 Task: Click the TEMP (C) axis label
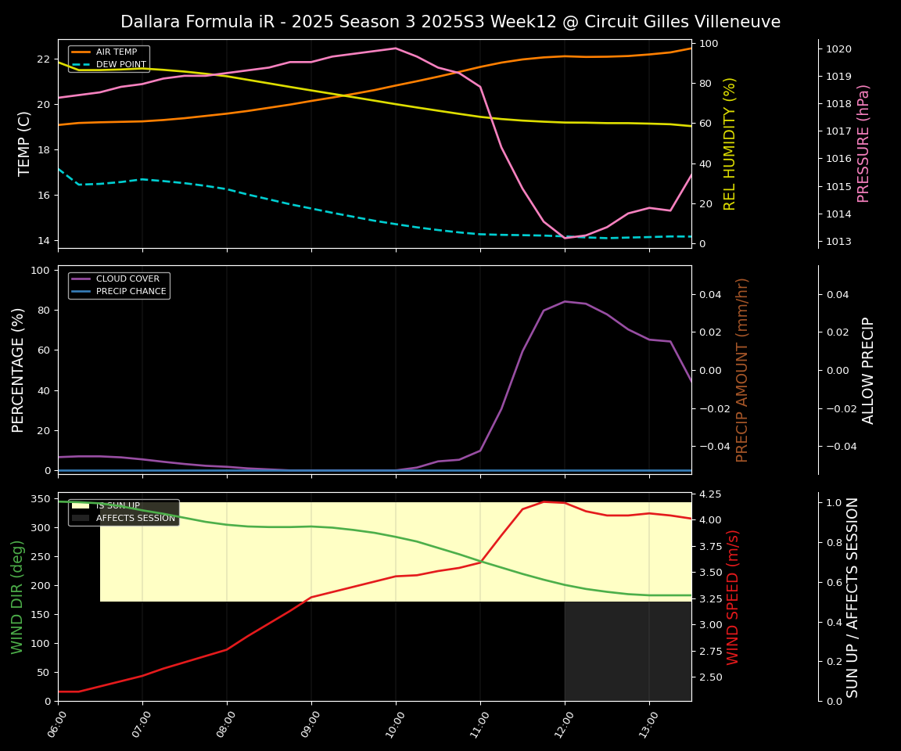pos(23,144)
